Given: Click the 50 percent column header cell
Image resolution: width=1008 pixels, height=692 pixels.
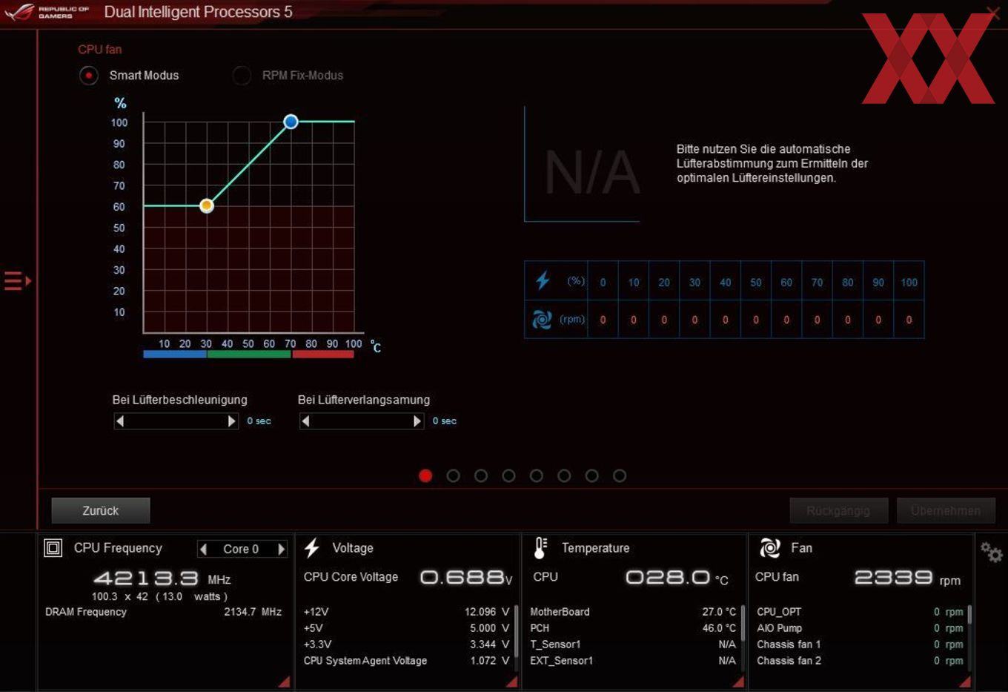Looking at the screenshot, I should click(756, 281).
